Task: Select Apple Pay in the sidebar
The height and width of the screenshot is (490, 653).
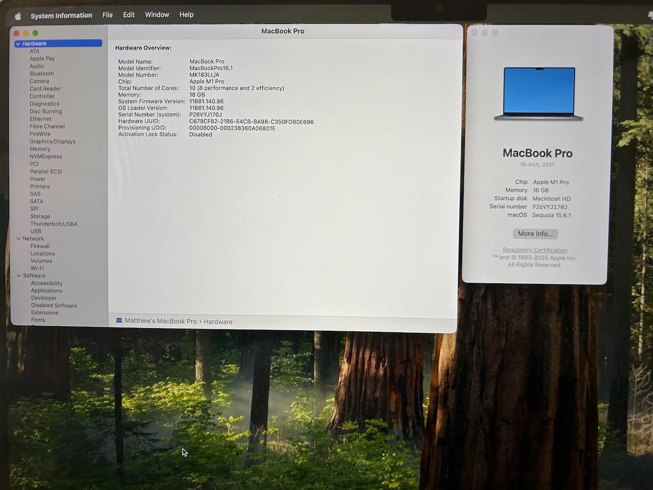Action: 42,59
